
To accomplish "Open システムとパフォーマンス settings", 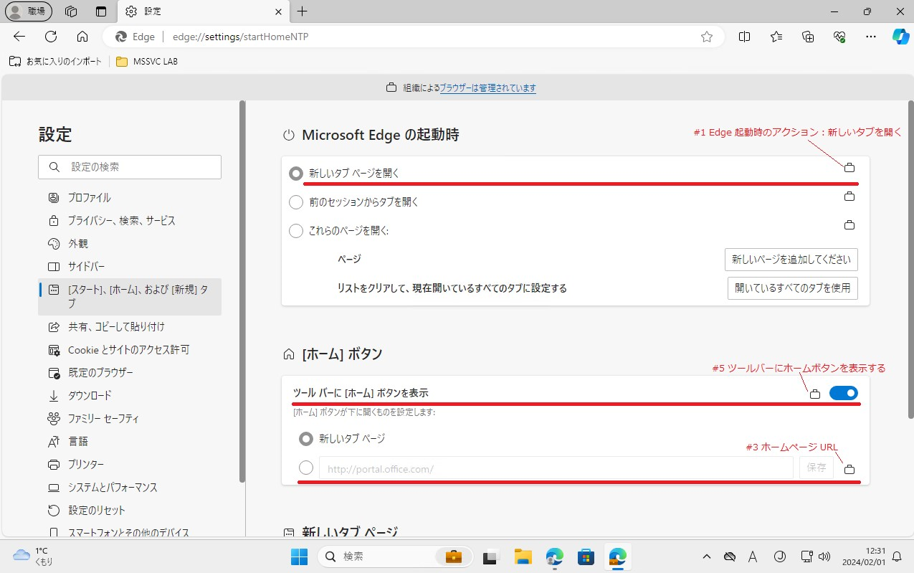I will tap(130, 488).
